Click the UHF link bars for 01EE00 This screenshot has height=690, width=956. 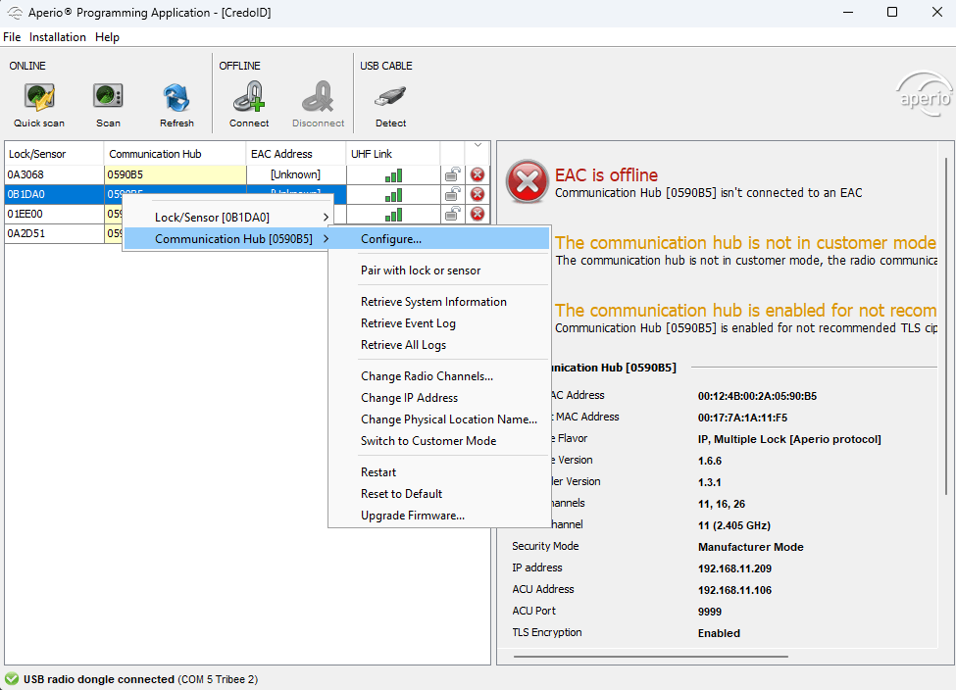(x=393, y=215)
